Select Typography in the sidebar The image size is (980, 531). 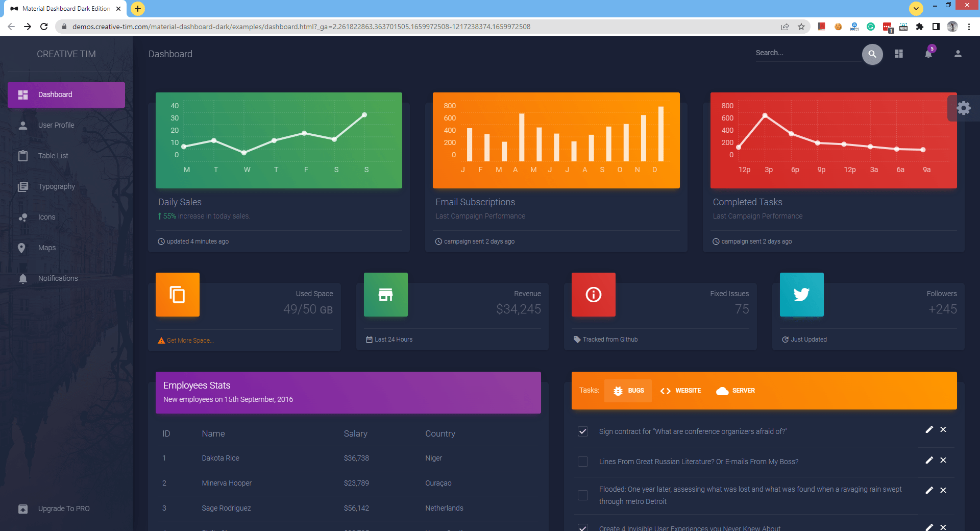point(56,186)
